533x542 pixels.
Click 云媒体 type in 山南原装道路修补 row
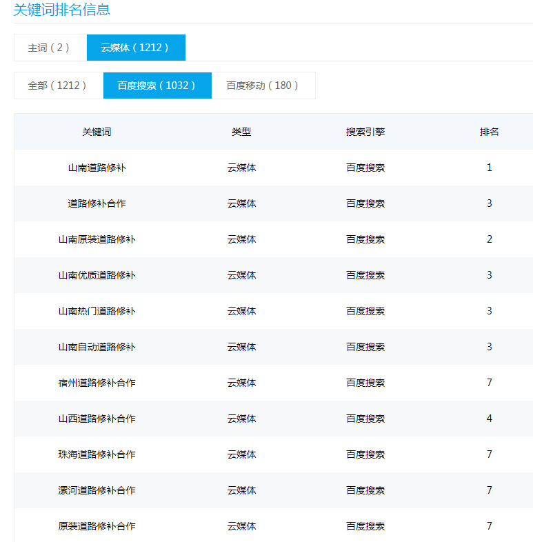point(241,239)
